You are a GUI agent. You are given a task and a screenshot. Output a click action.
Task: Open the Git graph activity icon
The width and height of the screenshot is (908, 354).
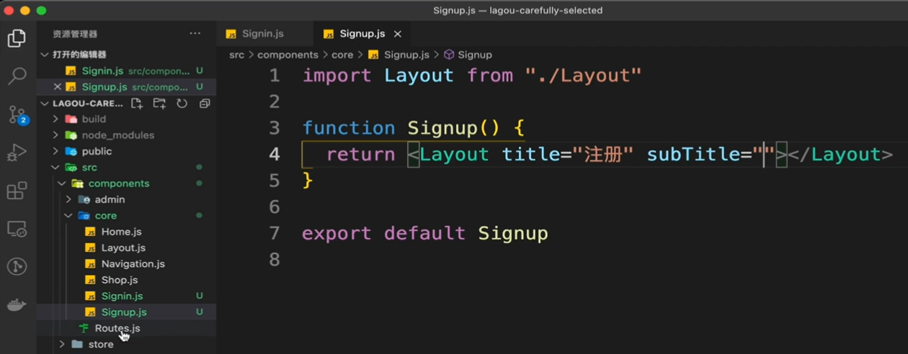coord(17,267)
